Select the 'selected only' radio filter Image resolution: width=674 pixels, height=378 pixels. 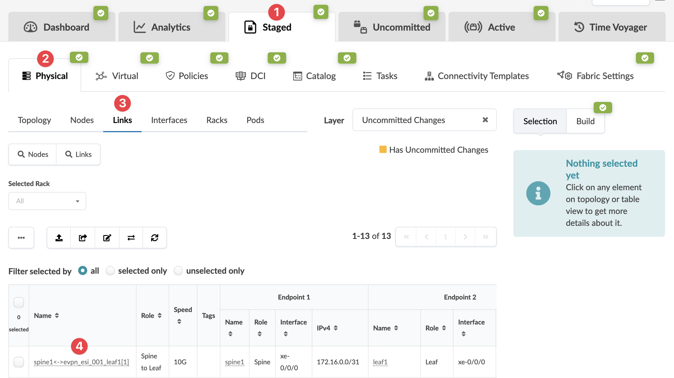[110, 271]
